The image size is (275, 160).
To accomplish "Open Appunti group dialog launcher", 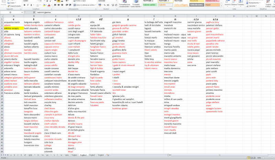I will coord(21,9).
